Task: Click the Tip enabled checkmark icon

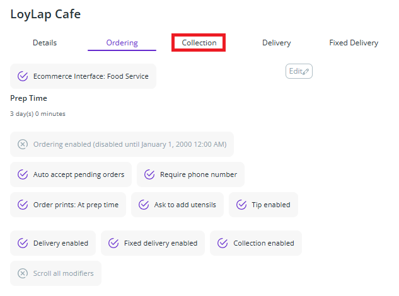Action: pos(241,205)
